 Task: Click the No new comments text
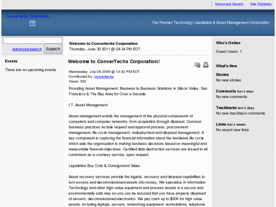click(x=232, y=97)
